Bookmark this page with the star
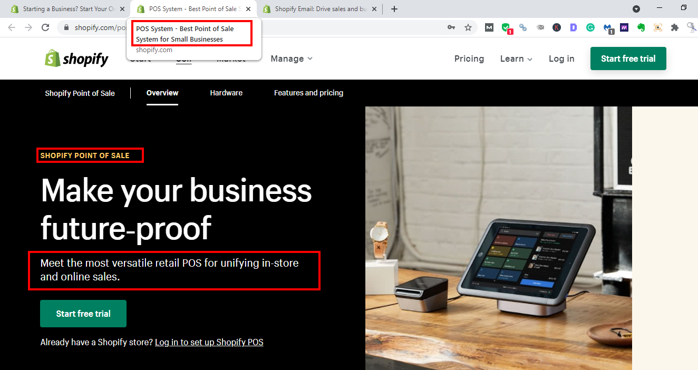698x370 pixels. (x=468, y=27)
